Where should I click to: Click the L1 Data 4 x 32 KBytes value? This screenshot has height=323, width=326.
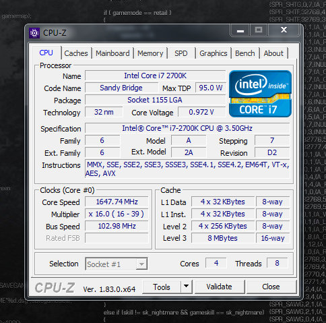[x=223, y=202]
